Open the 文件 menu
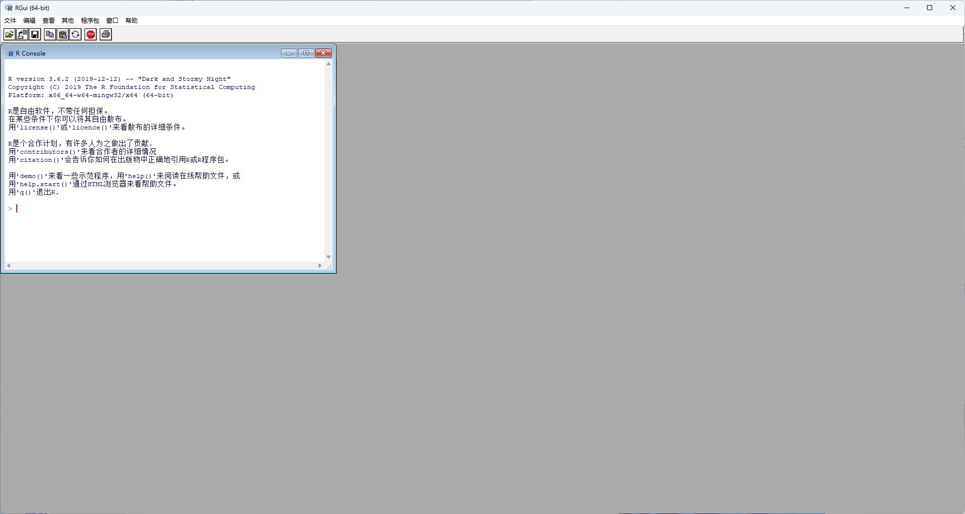965x514 pixels. (10, 21)
